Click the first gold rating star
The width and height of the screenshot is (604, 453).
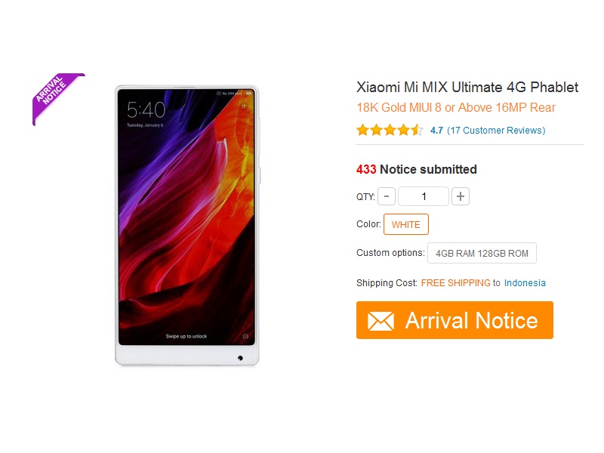(363, 130)
